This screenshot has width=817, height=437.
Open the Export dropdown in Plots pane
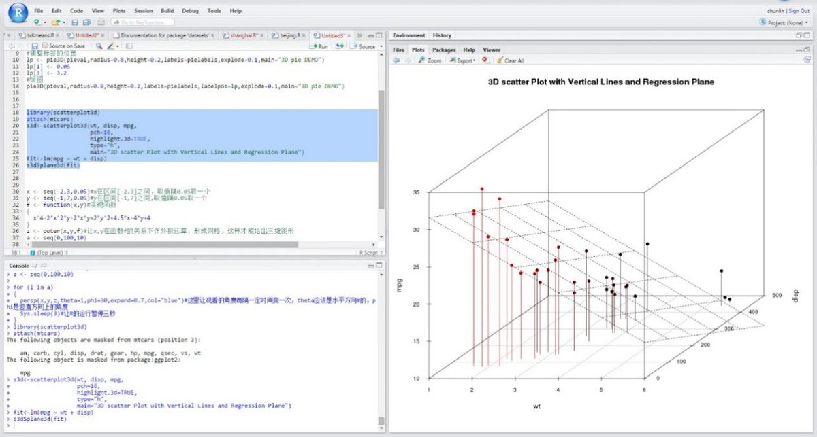pyautogui.click(x=465, y=60)
